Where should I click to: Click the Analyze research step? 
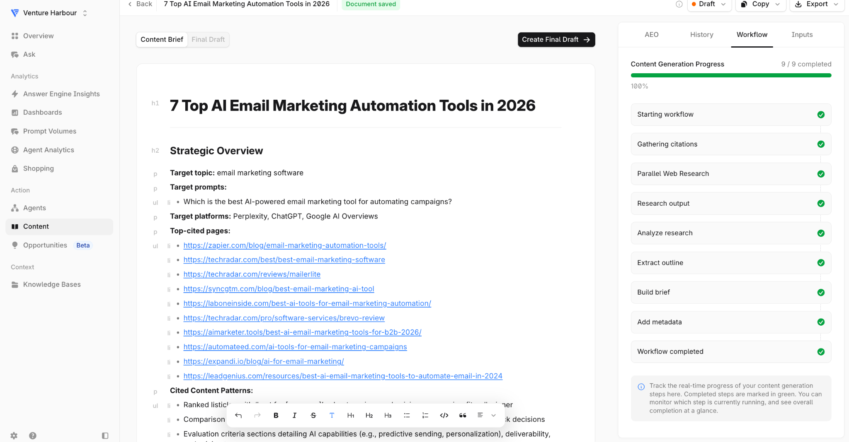click(731, 233)
